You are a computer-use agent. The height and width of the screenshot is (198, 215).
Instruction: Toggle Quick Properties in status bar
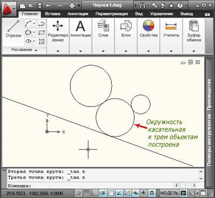click(152, 193)
